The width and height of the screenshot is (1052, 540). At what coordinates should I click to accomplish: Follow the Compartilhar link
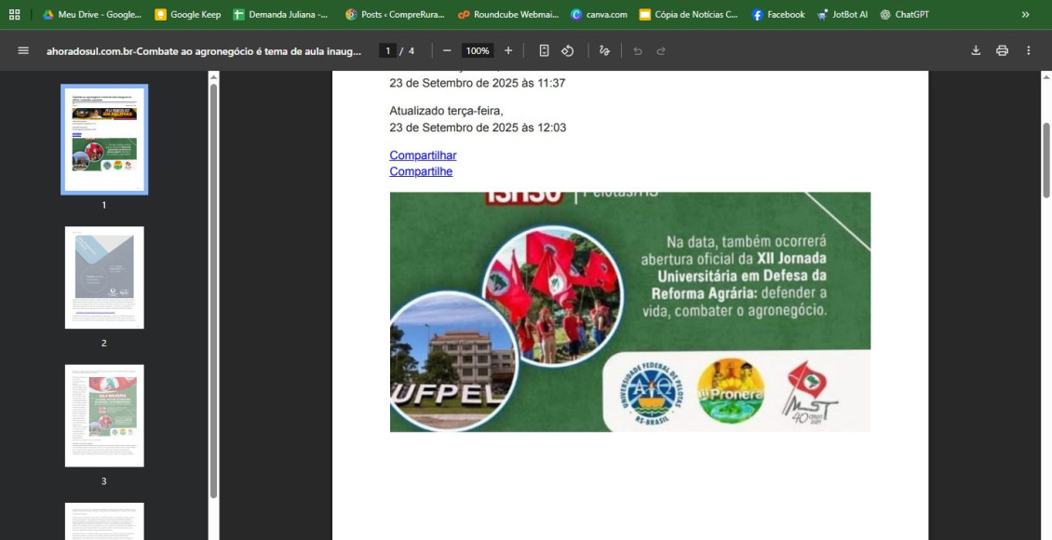423,155
